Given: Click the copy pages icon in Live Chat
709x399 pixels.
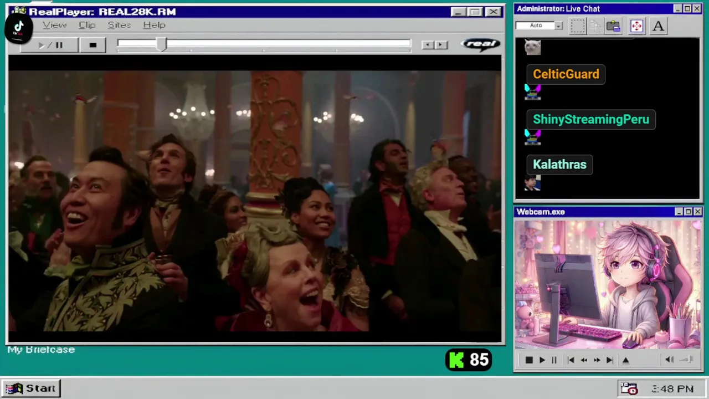Looking at the screenshot, I should [595, 26].
